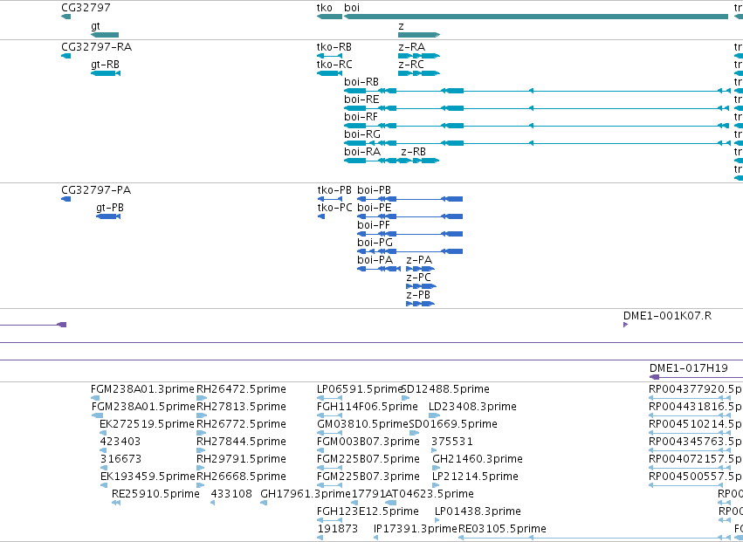Screen dimensions: 743x542
Task: Open the boi-PA protein label
Action: point(375,260)
